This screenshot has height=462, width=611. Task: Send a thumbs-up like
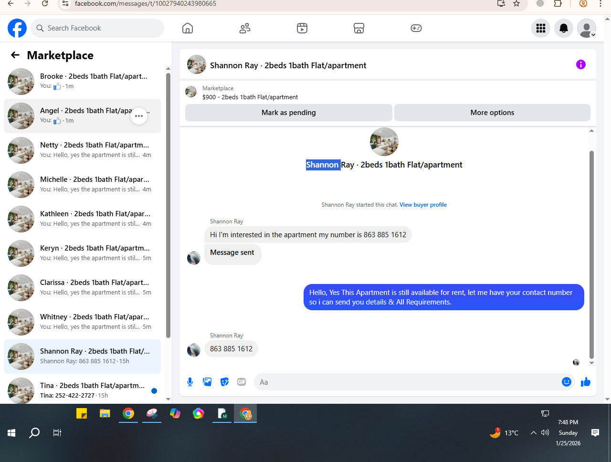(586, 382)
